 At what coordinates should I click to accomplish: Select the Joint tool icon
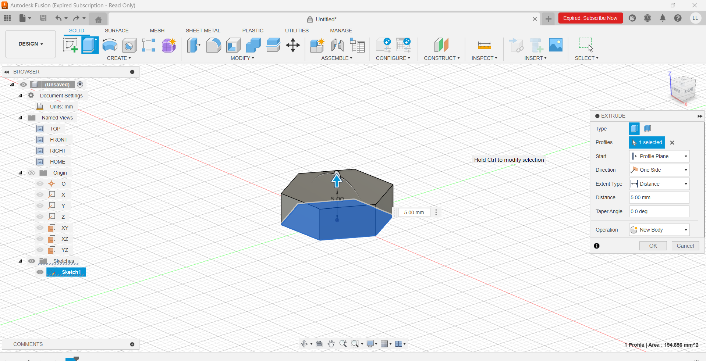[x=337, y=45]
